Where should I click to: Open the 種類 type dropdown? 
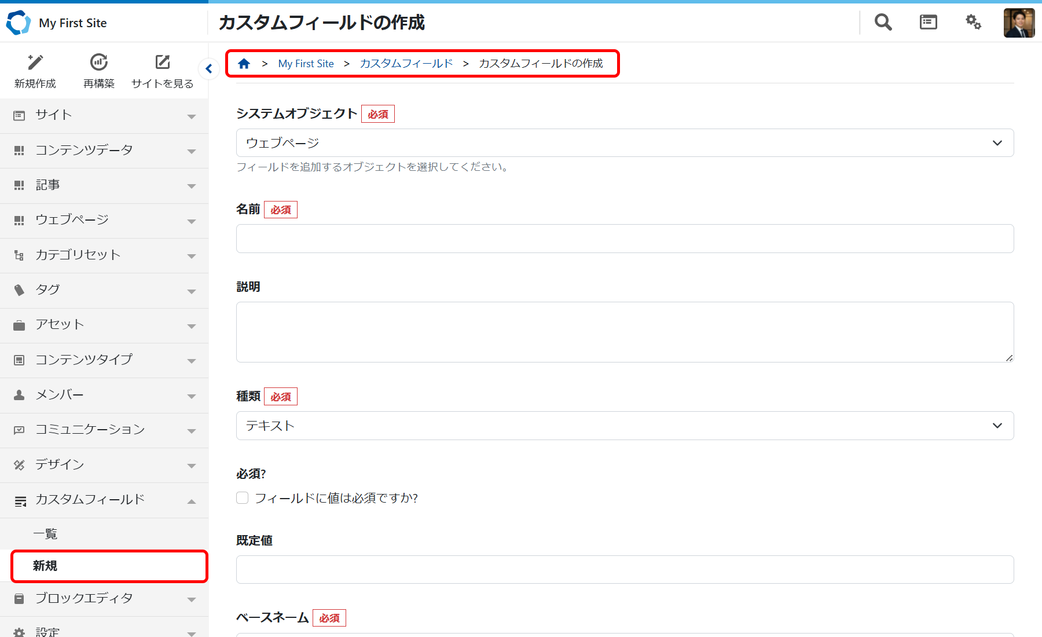625,426
